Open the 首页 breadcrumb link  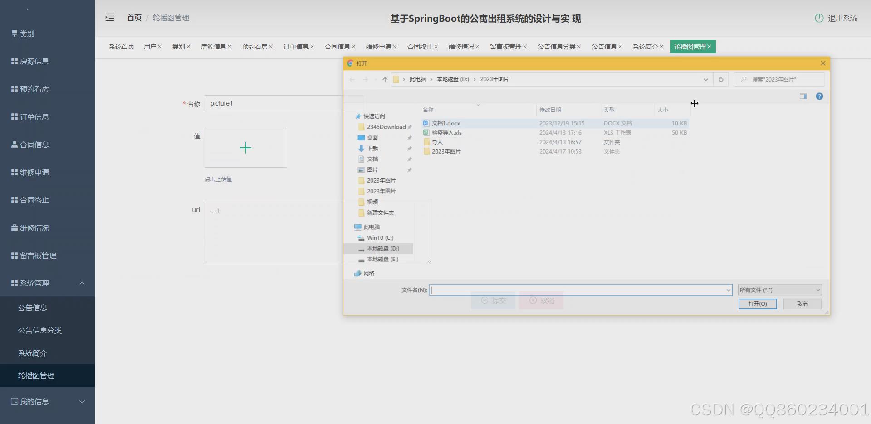pyautogui.click(x=134, y=18)
